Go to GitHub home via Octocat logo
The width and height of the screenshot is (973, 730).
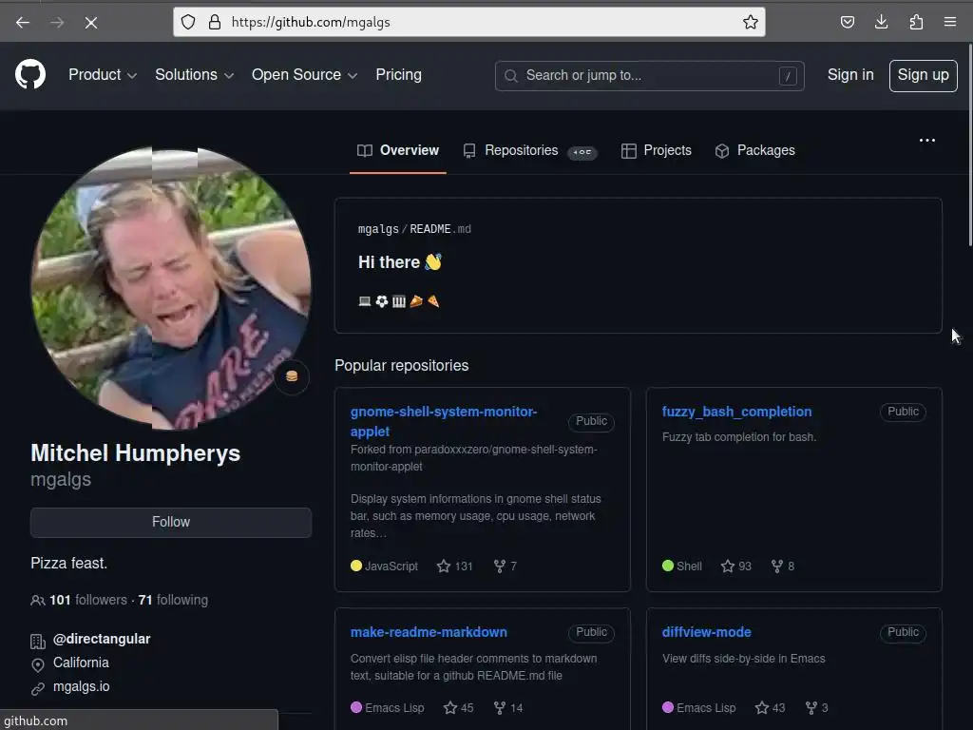pyautogui.click(x=30, y=74)
